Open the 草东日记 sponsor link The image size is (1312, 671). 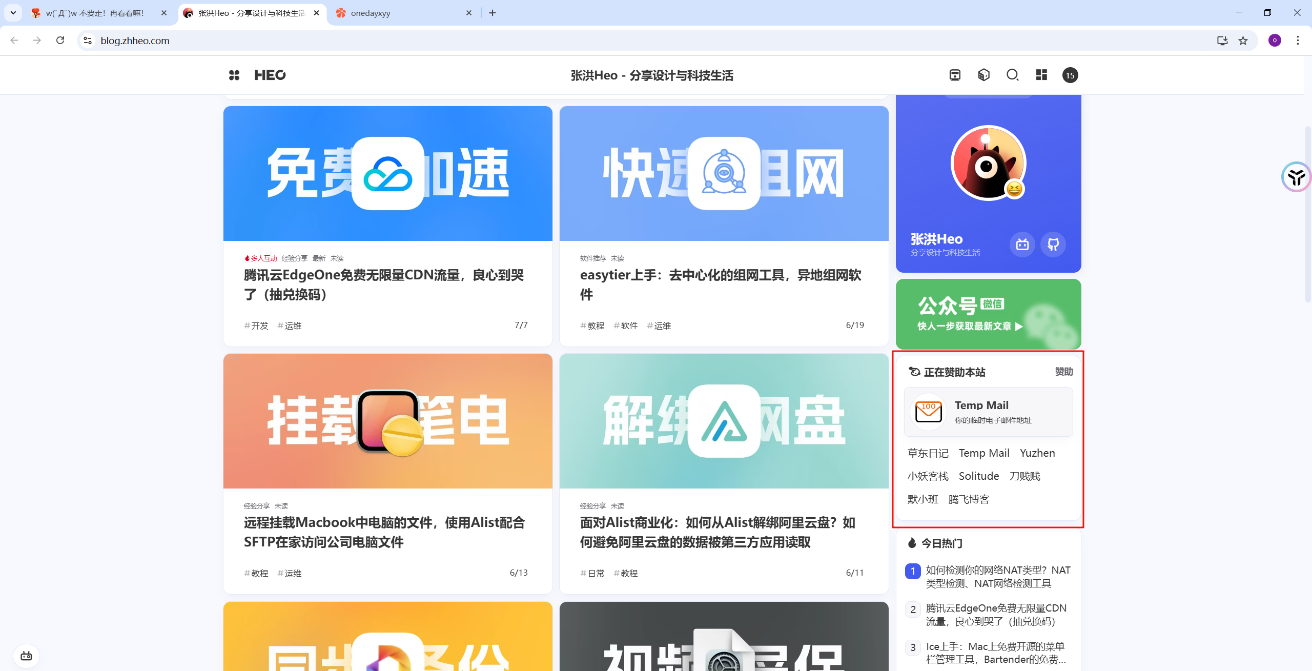pos(928,453)
